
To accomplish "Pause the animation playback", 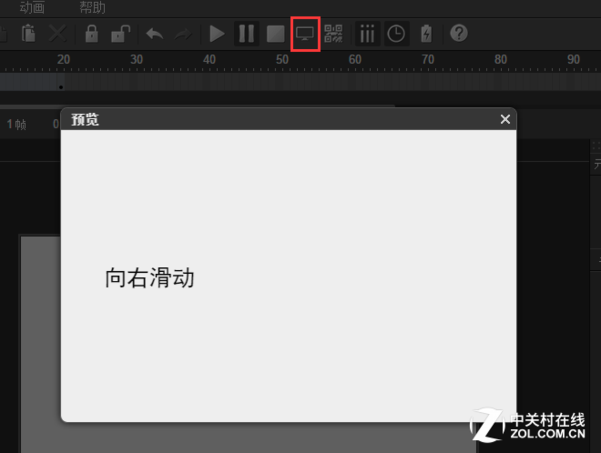I will [x=246, y=34].
